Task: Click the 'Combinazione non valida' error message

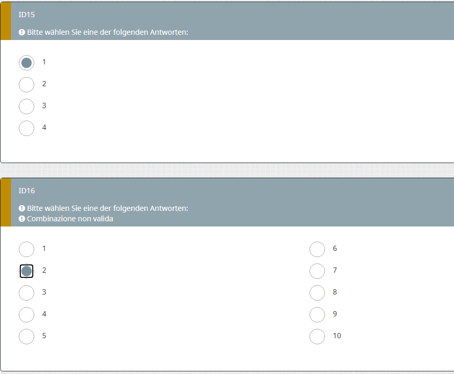Action: (70, 219)
